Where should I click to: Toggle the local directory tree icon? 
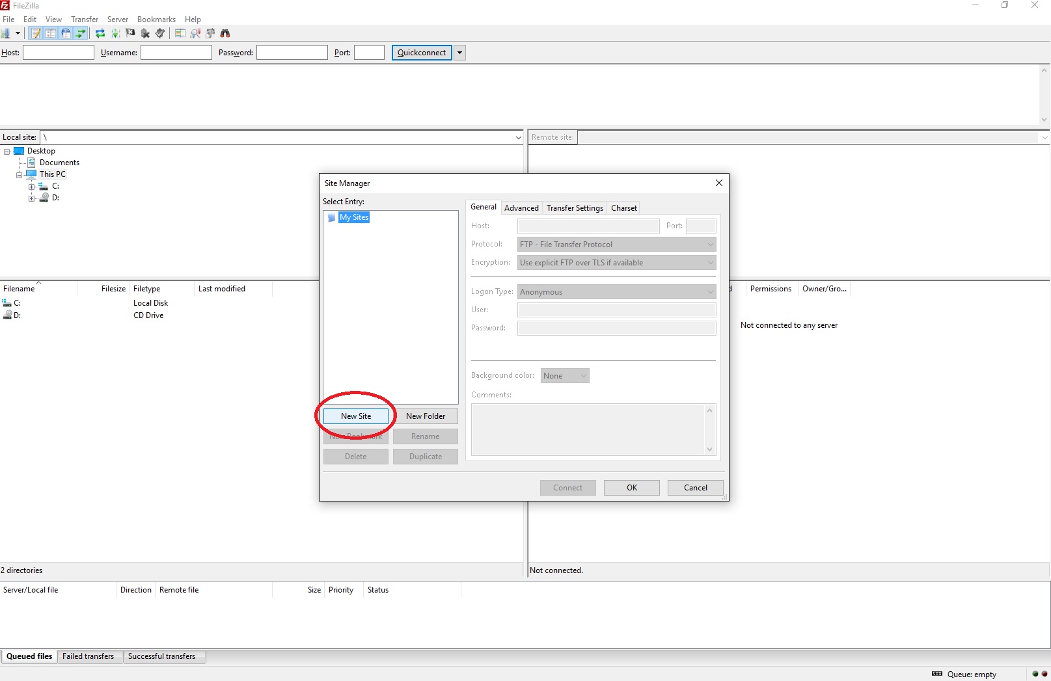(x=51, y=33)
